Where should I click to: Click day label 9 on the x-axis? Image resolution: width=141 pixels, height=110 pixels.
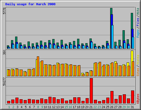pyautogui.click(x=42, y=107)
